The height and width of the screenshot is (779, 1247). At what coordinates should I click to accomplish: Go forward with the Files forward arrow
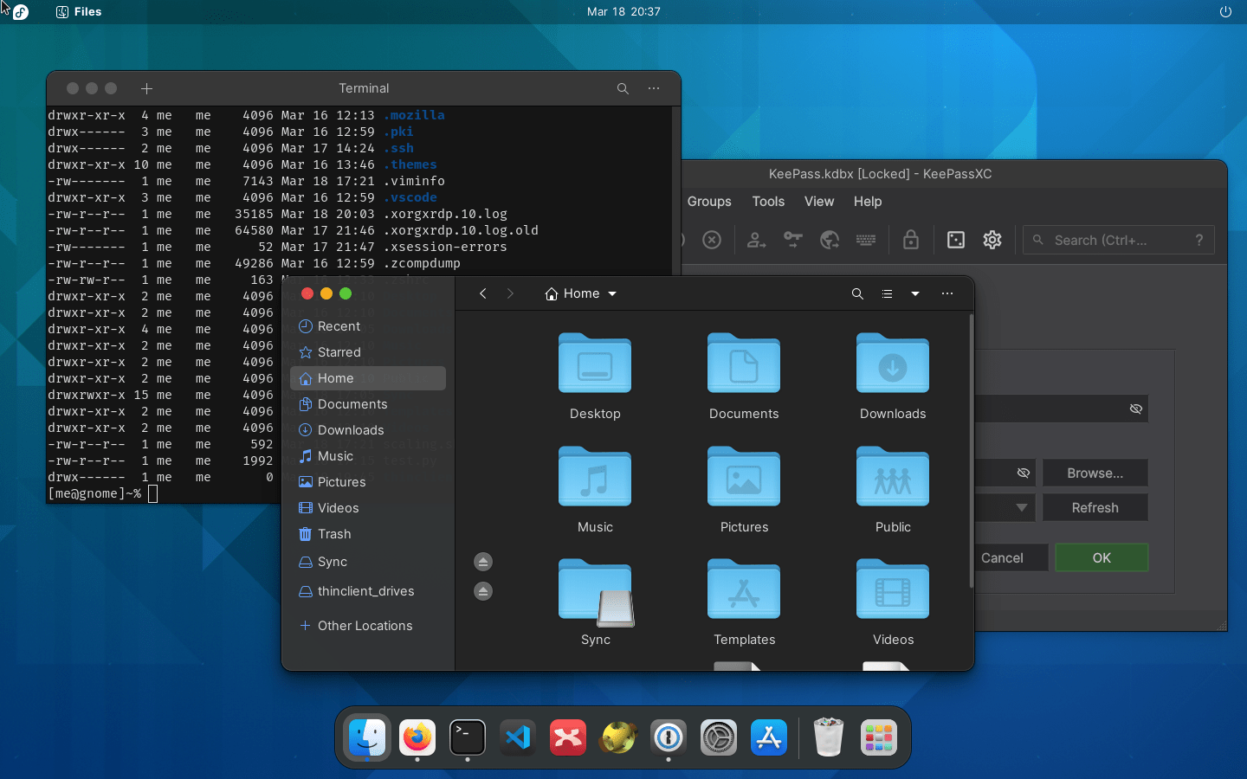tap(510, 293)
